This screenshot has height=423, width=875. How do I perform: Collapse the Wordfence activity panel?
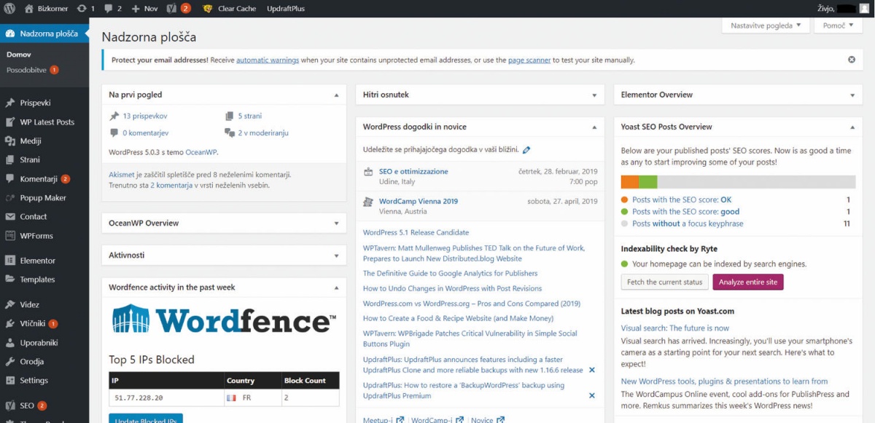[336, 288]
